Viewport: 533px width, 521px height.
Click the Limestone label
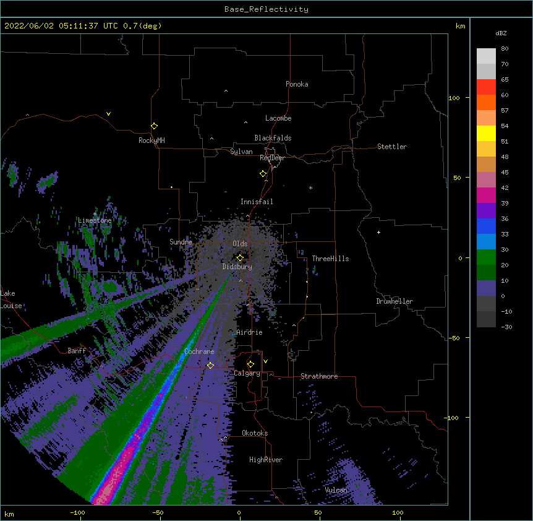click(x=95, y=220)
